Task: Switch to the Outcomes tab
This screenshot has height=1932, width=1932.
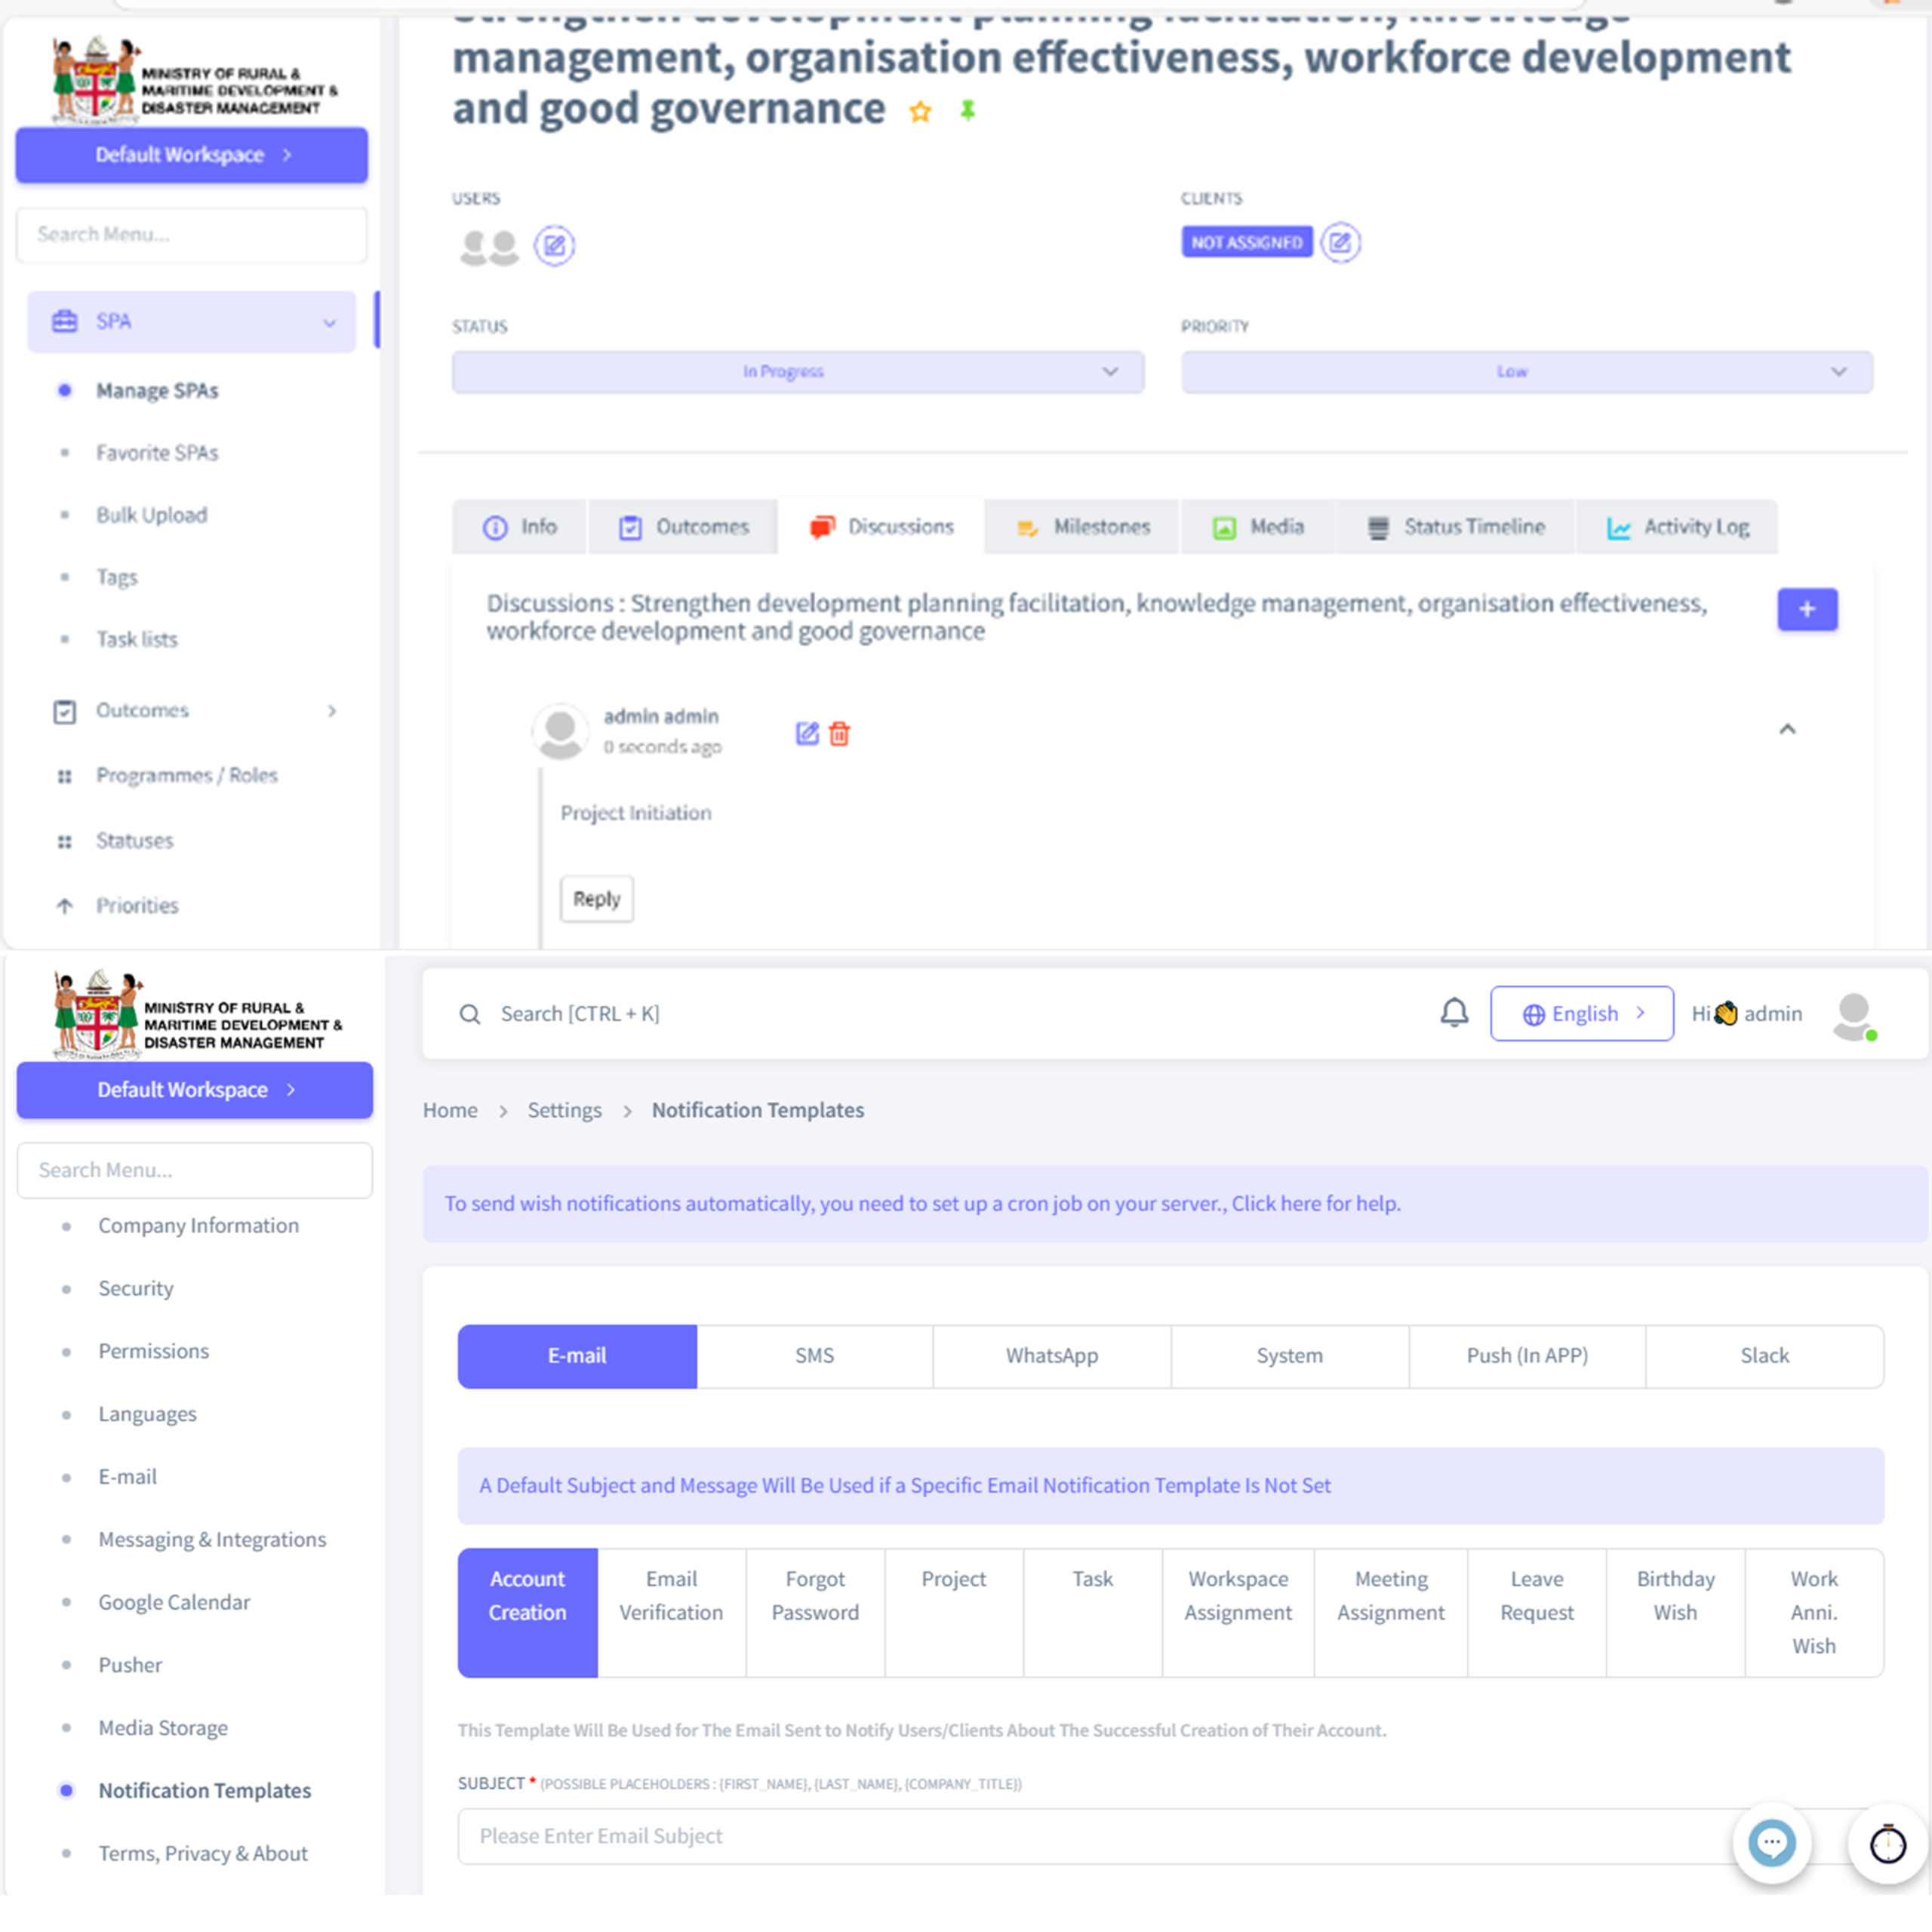Action: [x=683, y=527]
